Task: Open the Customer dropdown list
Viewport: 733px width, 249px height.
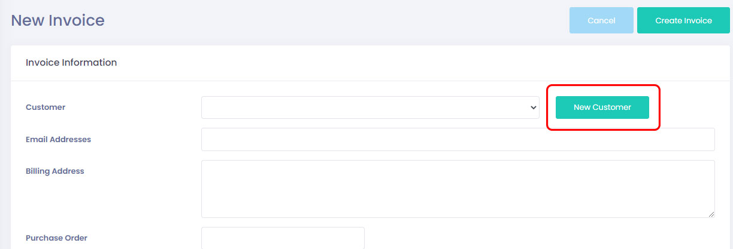Action: coord(369,107)
